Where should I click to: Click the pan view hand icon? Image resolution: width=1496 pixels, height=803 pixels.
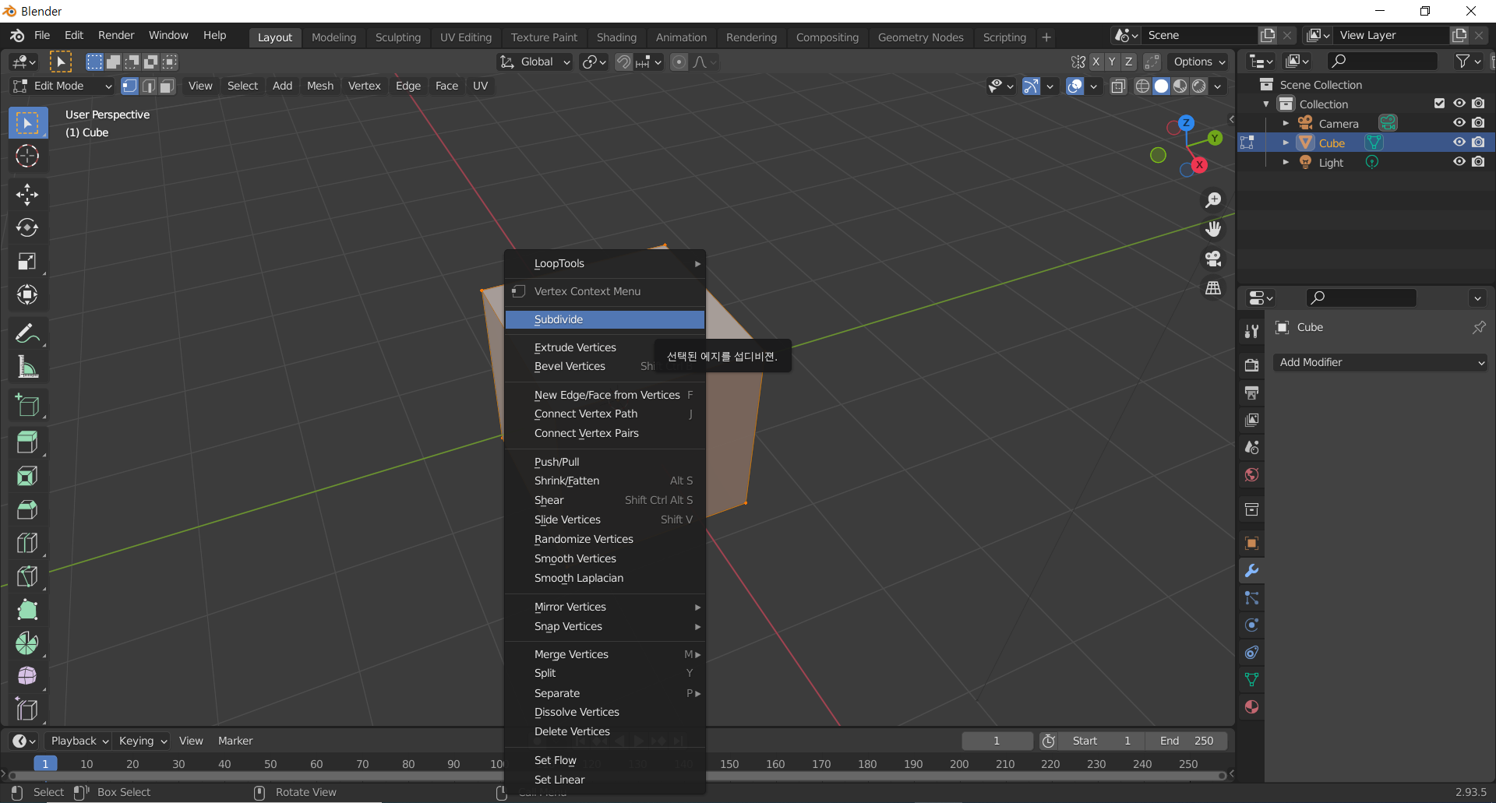tap(1213, 229)
